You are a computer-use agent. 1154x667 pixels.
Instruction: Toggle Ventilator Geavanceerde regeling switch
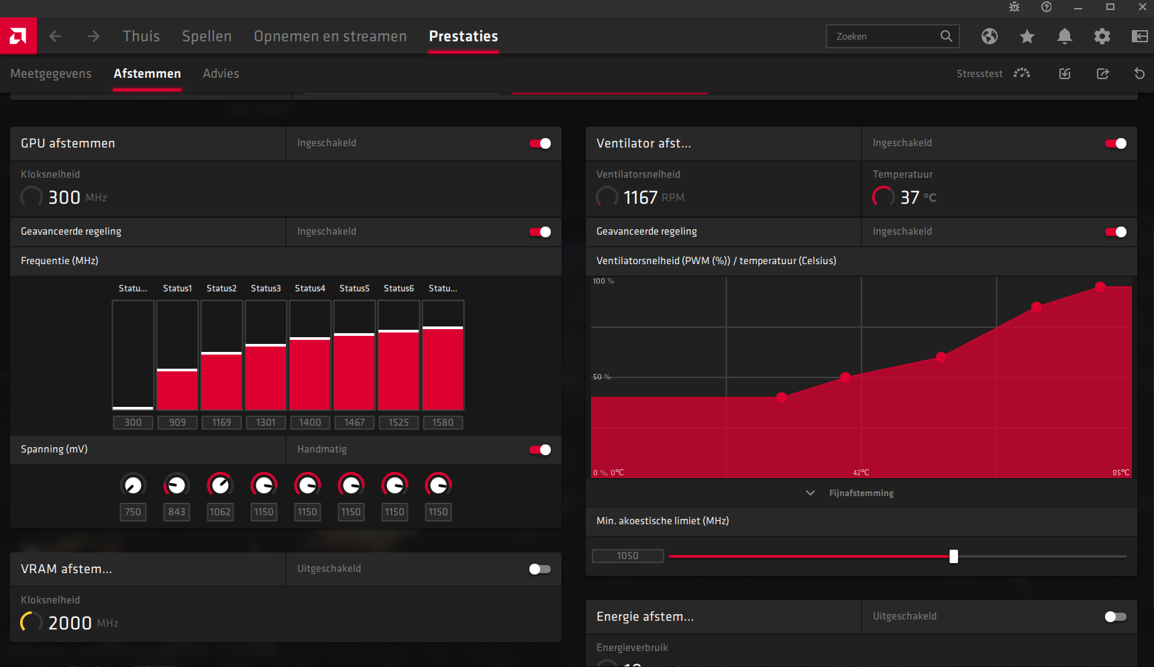click(x=1116, y=232)
